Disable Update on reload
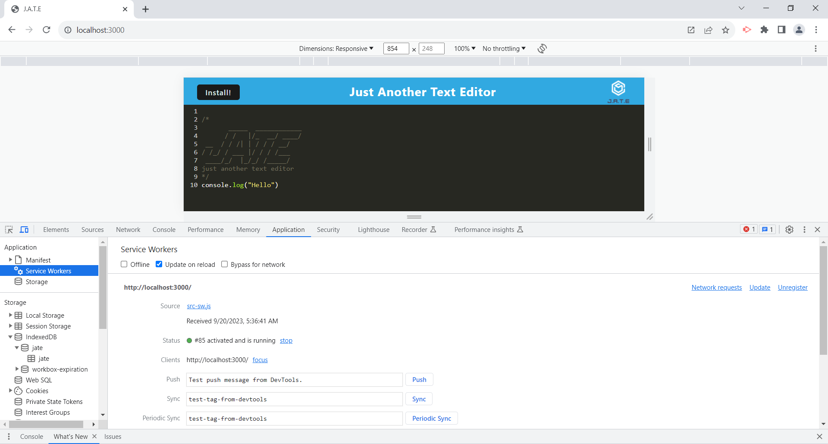The width and height of the screenshot is (828, 444). point(159,264)
